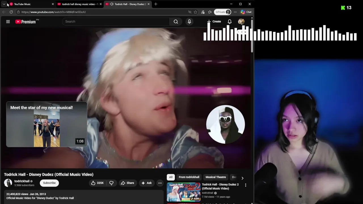
Task: Close the Disney Dudez tab
Action: coord(149,4)
